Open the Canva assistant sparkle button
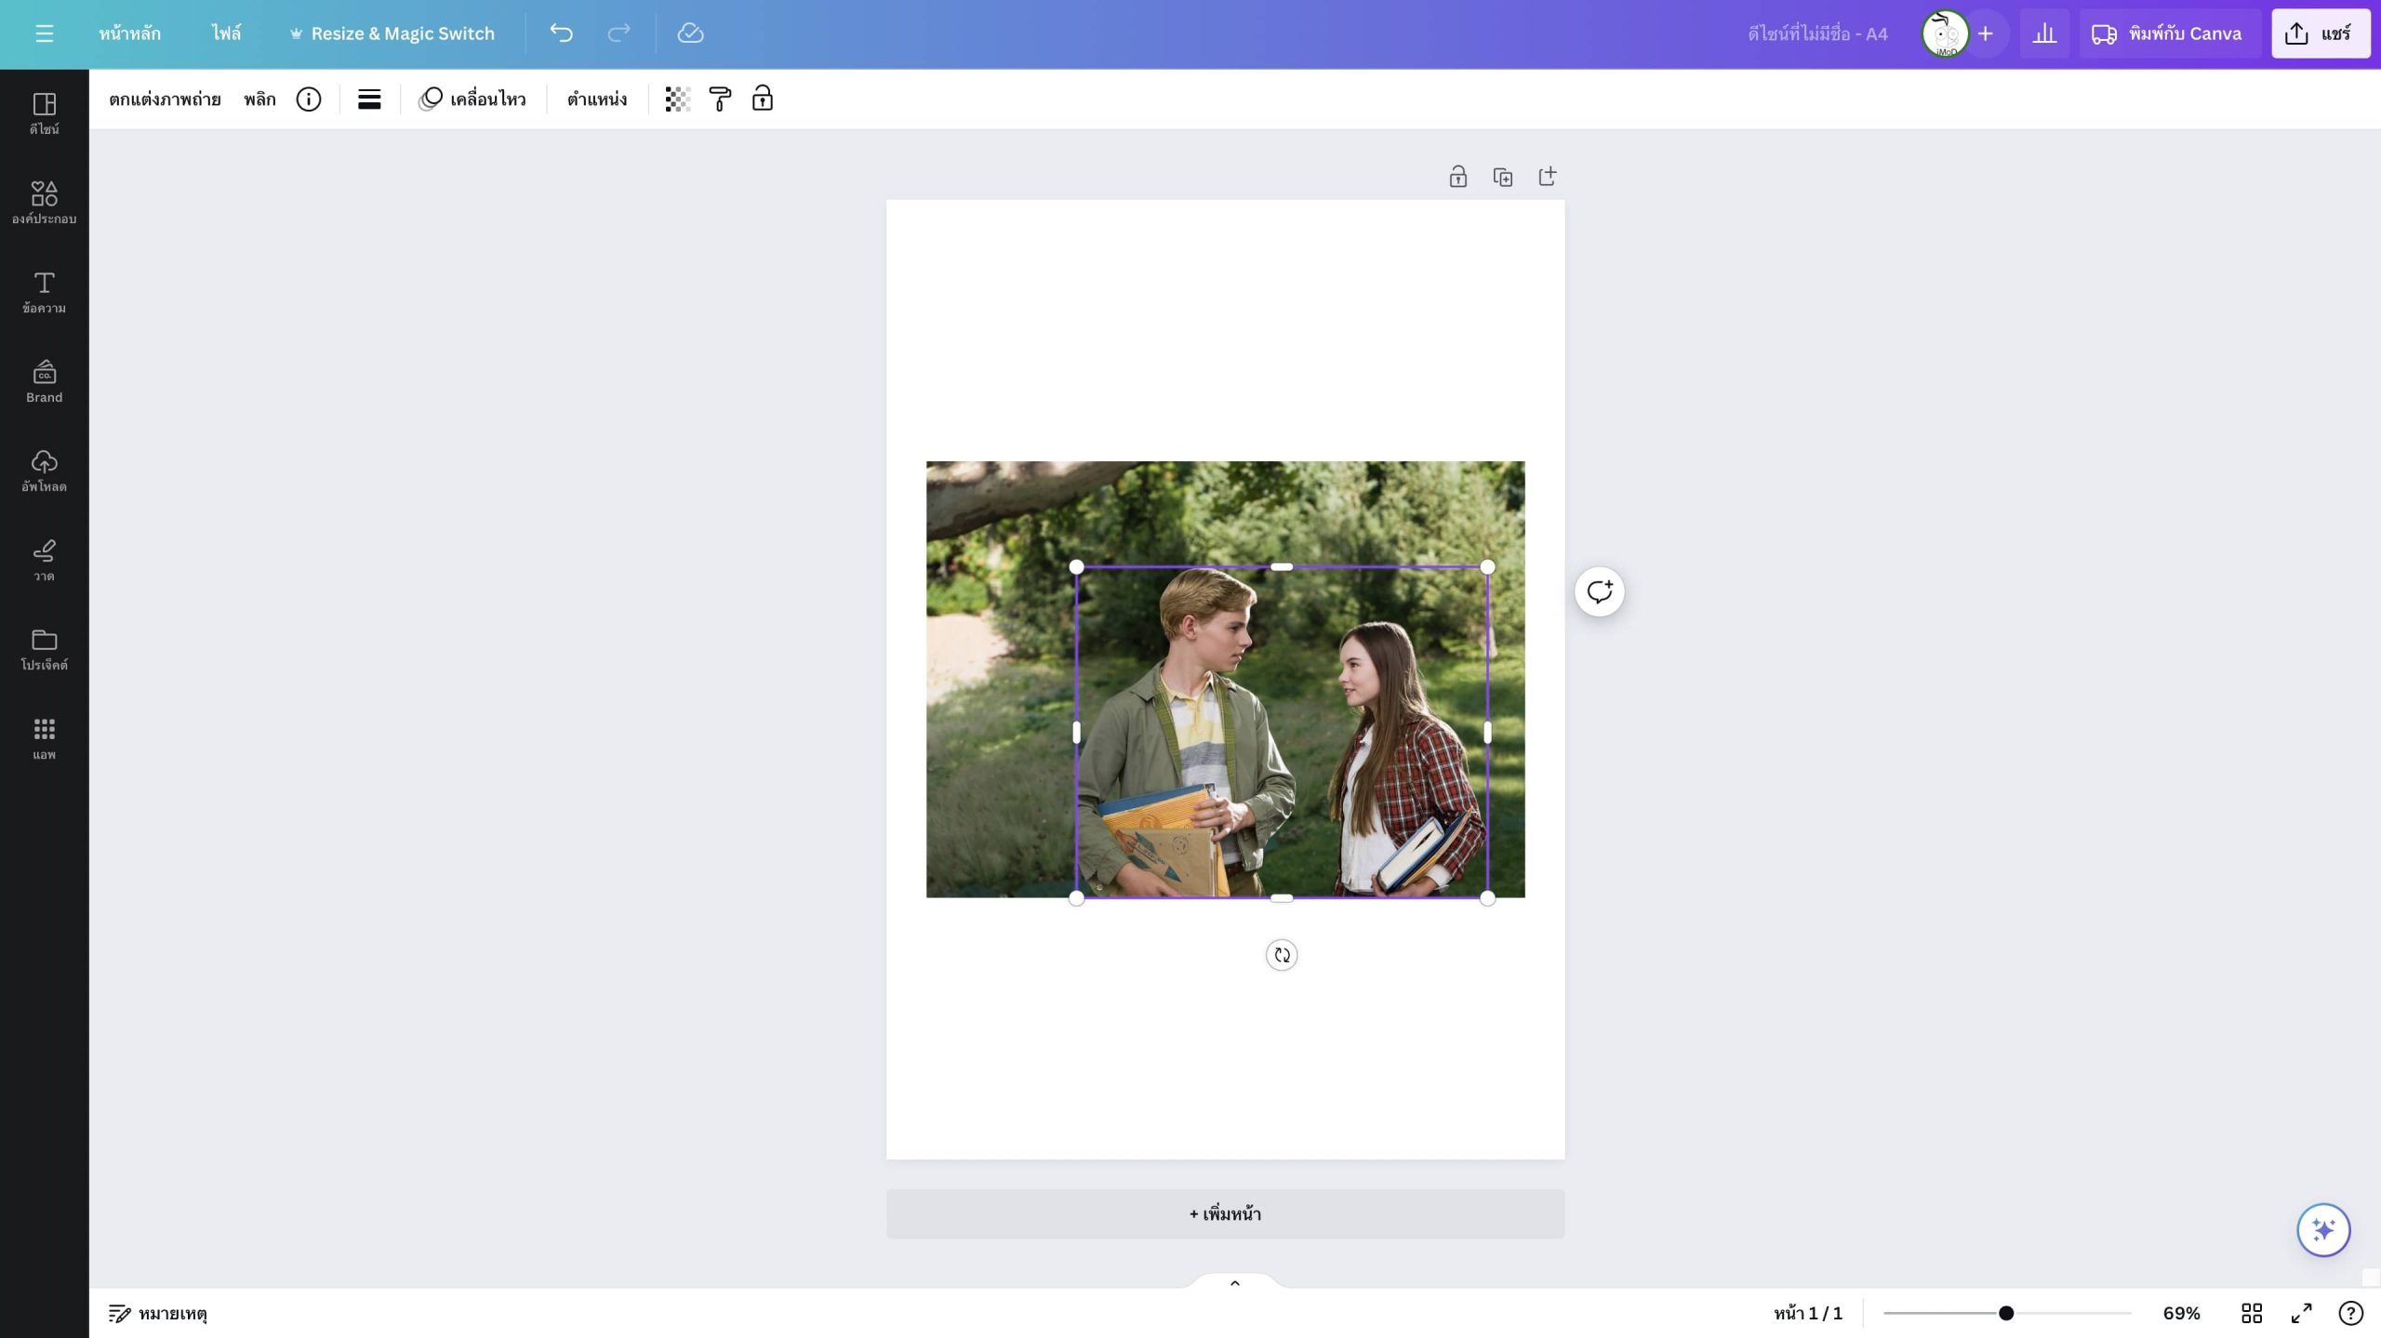Image resolution: width=2381 pixels, height=1338 pixels. point(2322,1230)
